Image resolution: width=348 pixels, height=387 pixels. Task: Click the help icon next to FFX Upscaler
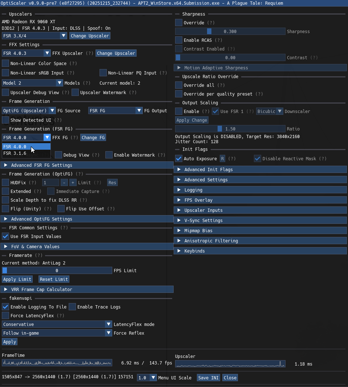90,53
